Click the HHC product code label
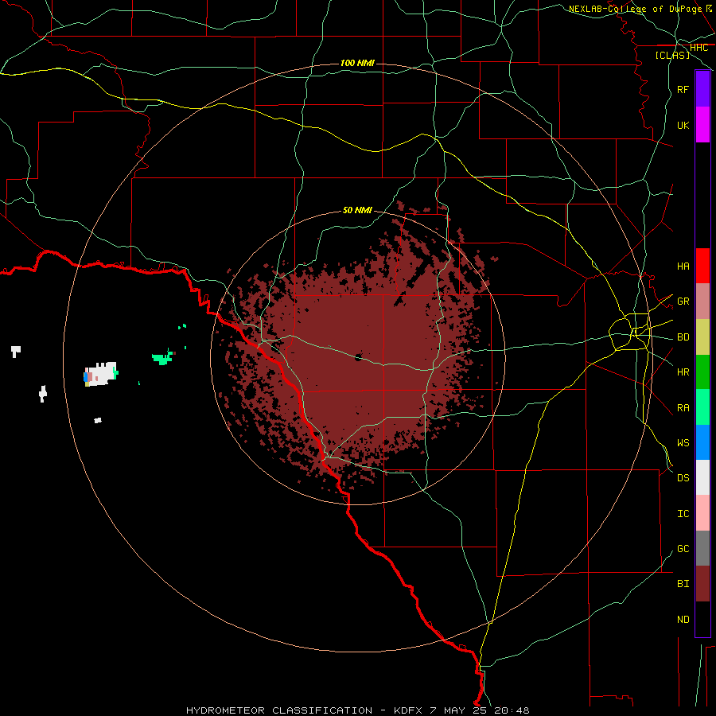 pyautogui.click(x=699, y=48)
